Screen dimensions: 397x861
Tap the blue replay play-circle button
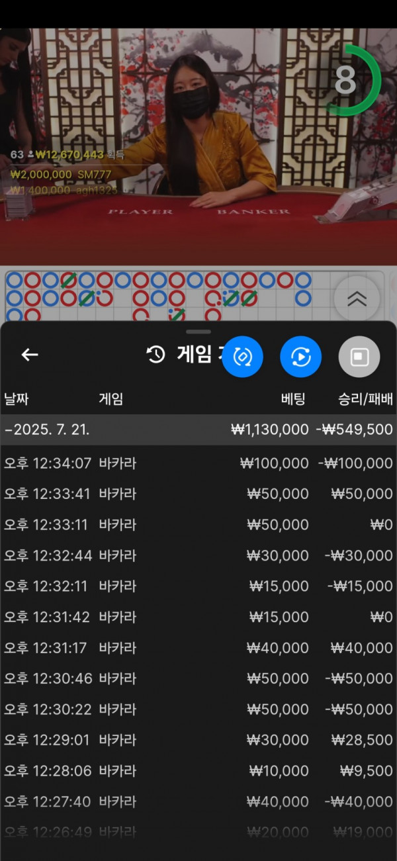300,357
